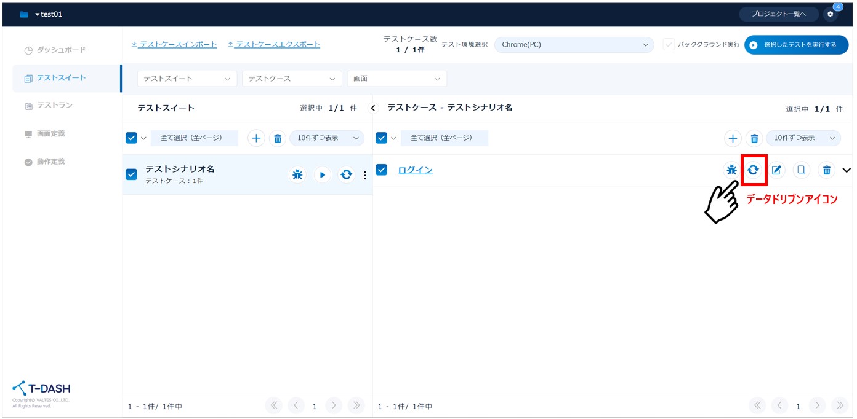This screenshot has width=857, height=419.
Task: Click the テストケースインポート link
Action: tap(174, 44)
